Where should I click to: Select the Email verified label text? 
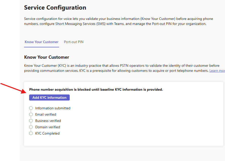click(46, 114)
